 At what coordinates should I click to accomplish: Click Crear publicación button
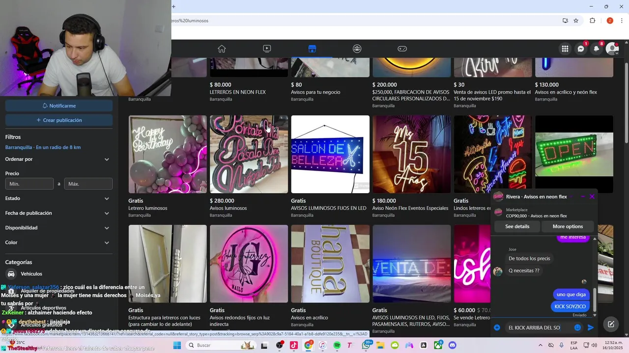click(x=59, y=120)
